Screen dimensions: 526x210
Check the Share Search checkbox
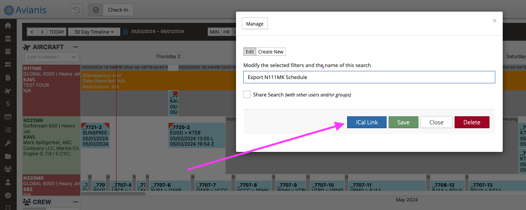tap(247, 94)
